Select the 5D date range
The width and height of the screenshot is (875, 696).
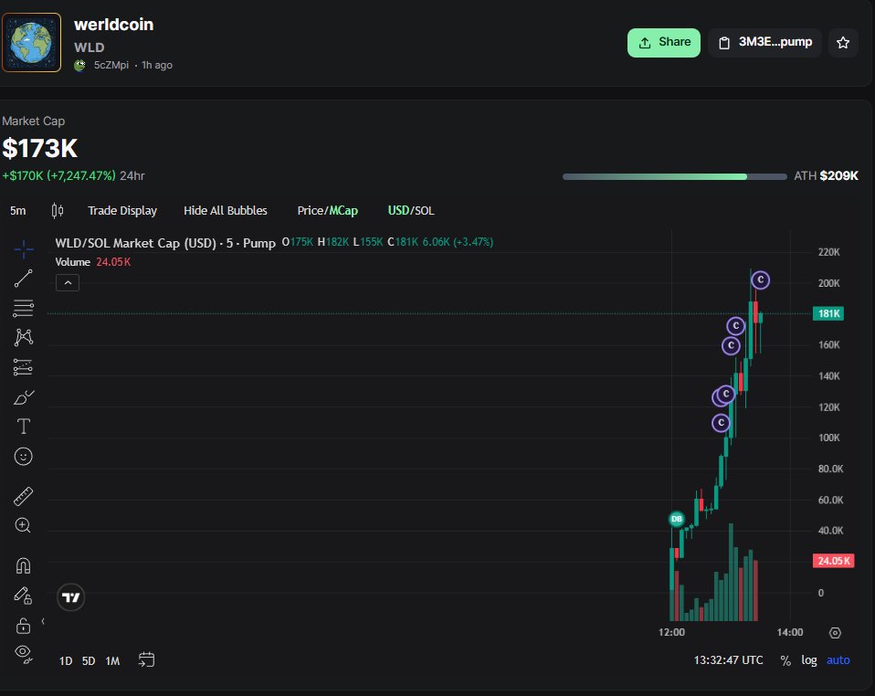[89, 661]
